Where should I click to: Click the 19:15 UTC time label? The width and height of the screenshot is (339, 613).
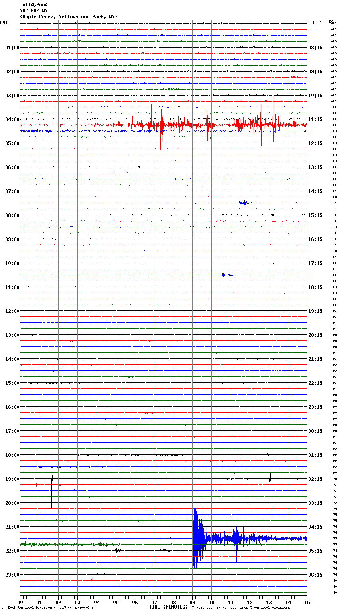tap(315, 311)
